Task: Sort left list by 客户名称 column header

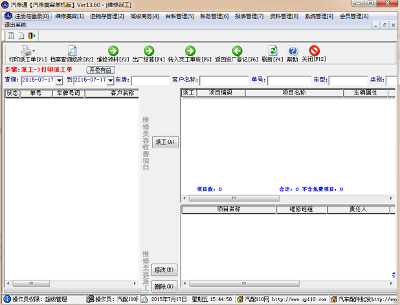Action: point(112,93)
